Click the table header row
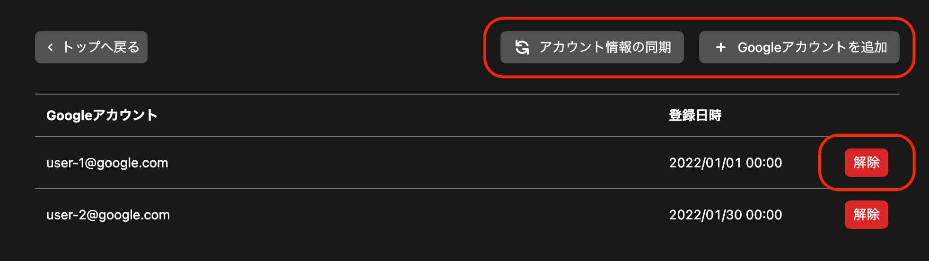 pyautogui.click(x=467, y=115)
